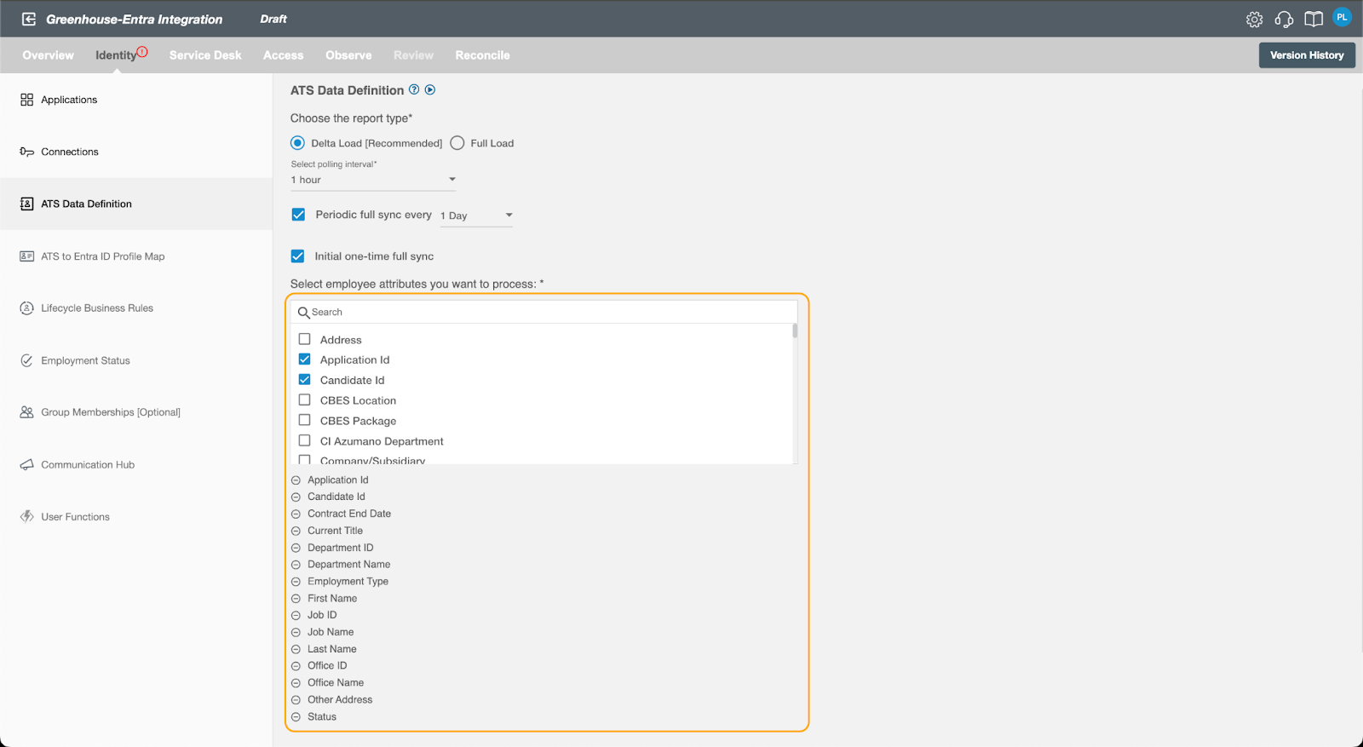The height and width of the screenshot is (747, 1363).
Task: Remove Contract End Date attribute
Action: point(296,514)
